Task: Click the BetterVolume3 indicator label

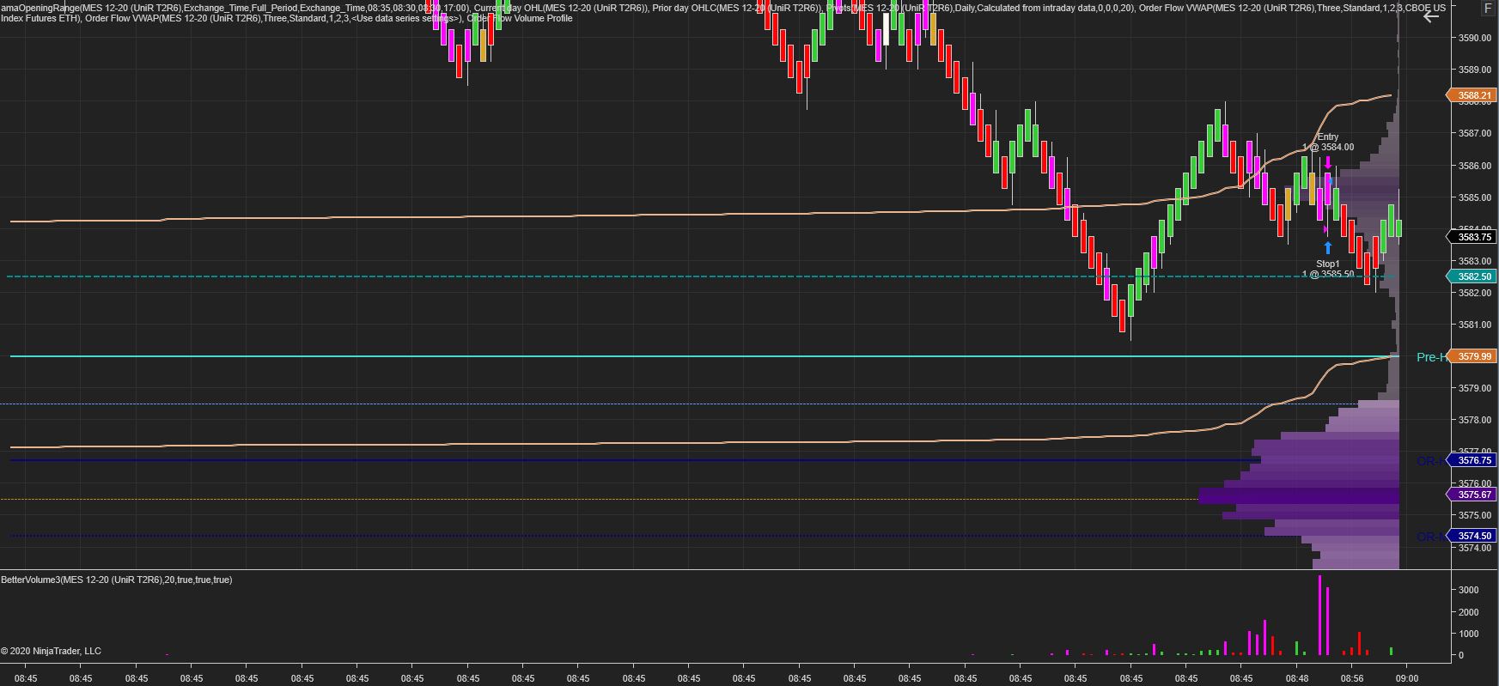Action: click(116, 580)
